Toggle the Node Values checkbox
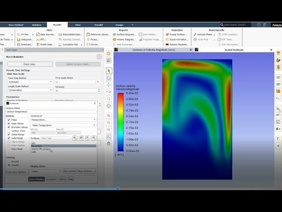 tap(9, 124)
